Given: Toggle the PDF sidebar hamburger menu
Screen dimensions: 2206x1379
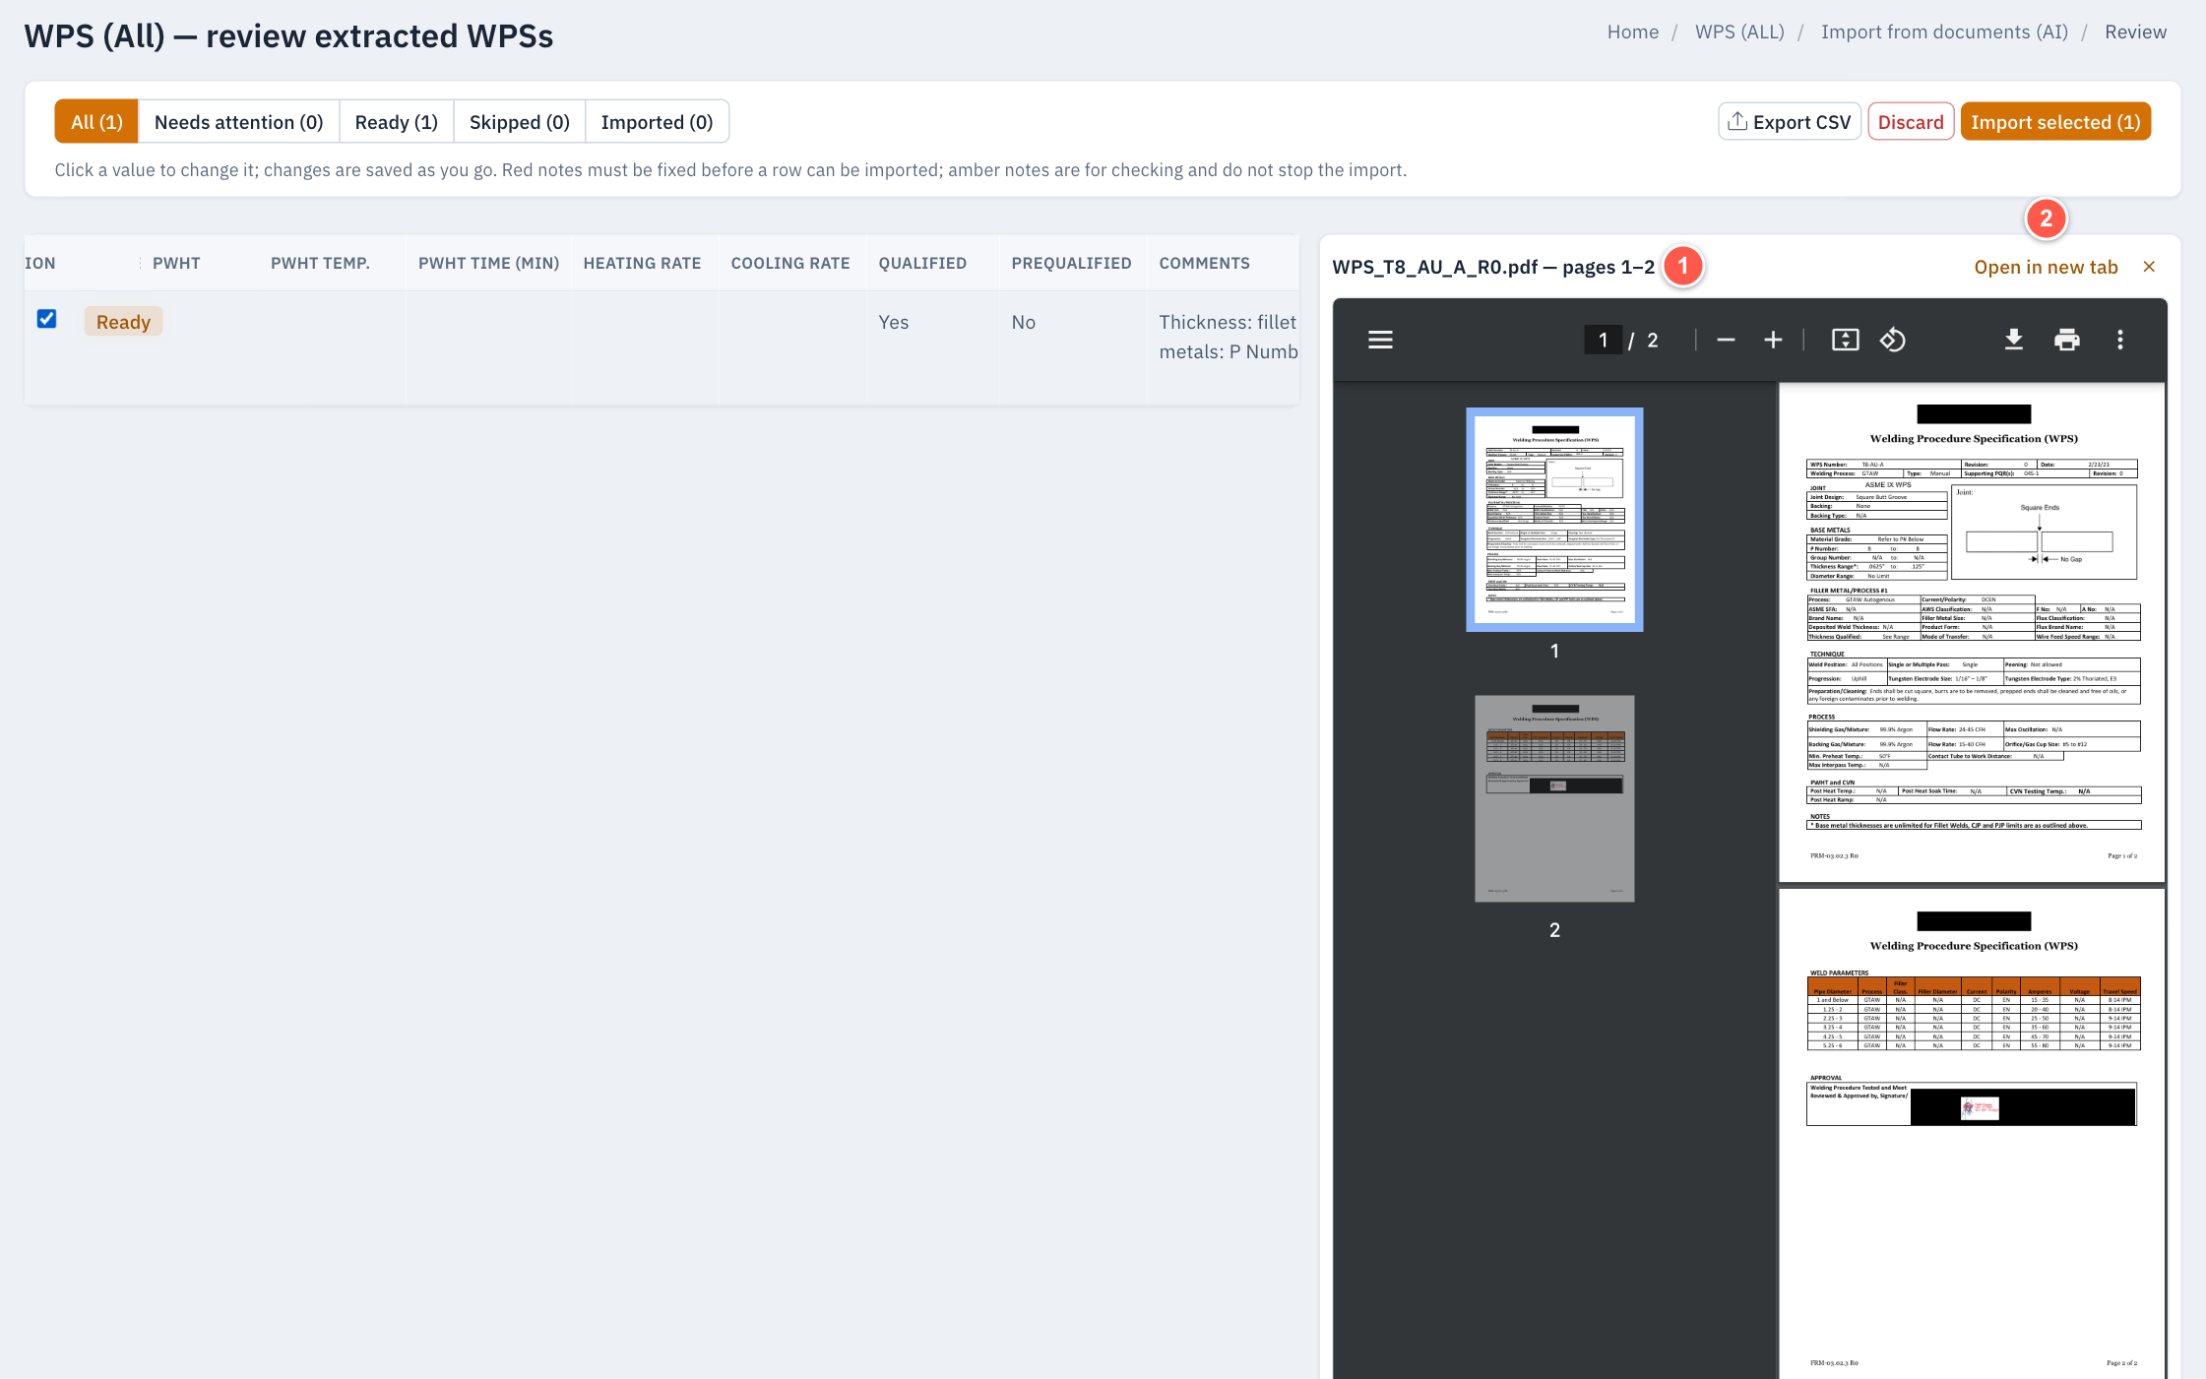Looking at the screenshot, I should [x=1380, y=341].
